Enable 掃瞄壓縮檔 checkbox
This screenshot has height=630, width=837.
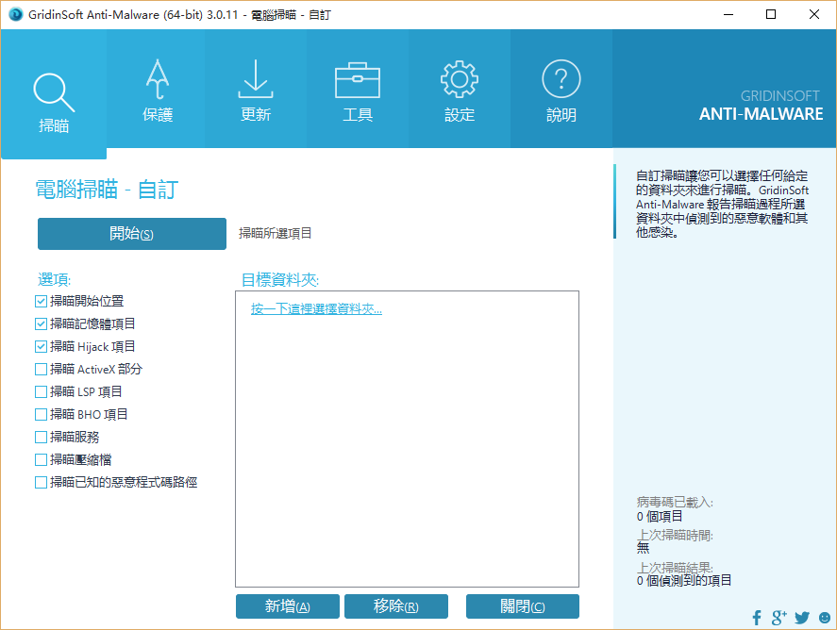(x=41, y=460)
